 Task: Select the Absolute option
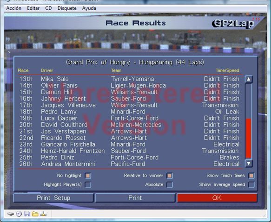(170, 184)
